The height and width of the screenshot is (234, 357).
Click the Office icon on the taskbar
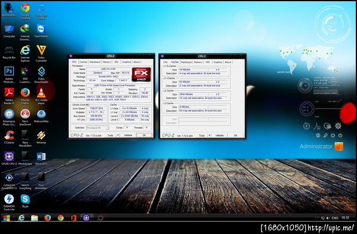pos(74,218)
